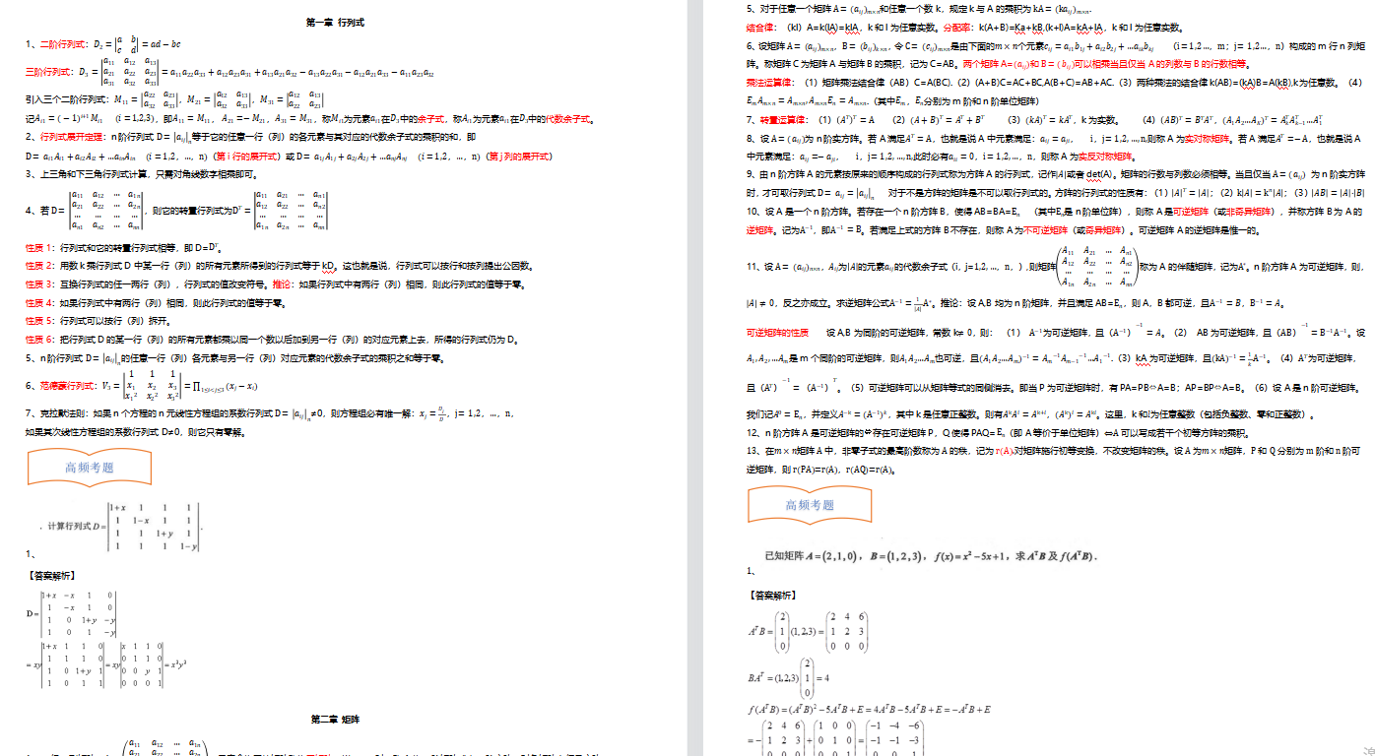
Task: Click the 第二章 矩阵 chapter heading
Action: tap(336, 720)
